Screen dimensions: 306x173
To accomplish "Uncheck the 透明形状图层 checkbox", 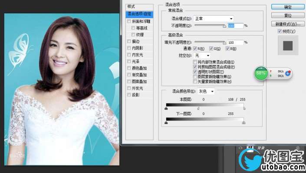I will pos(195,72).
